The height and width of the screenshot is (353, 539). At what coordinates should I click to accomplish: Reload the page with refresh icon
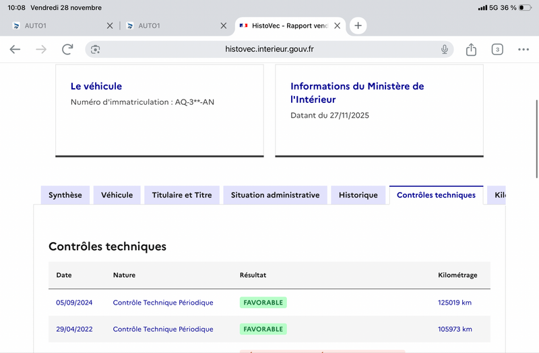point(67,49)
